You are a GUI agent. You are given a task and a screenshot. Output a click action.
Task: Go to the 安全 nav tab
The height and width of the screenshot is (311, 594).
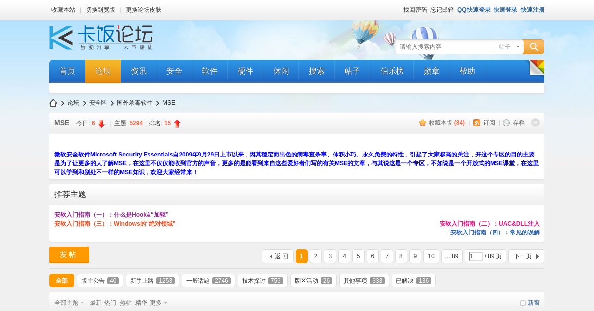point(174,71)
